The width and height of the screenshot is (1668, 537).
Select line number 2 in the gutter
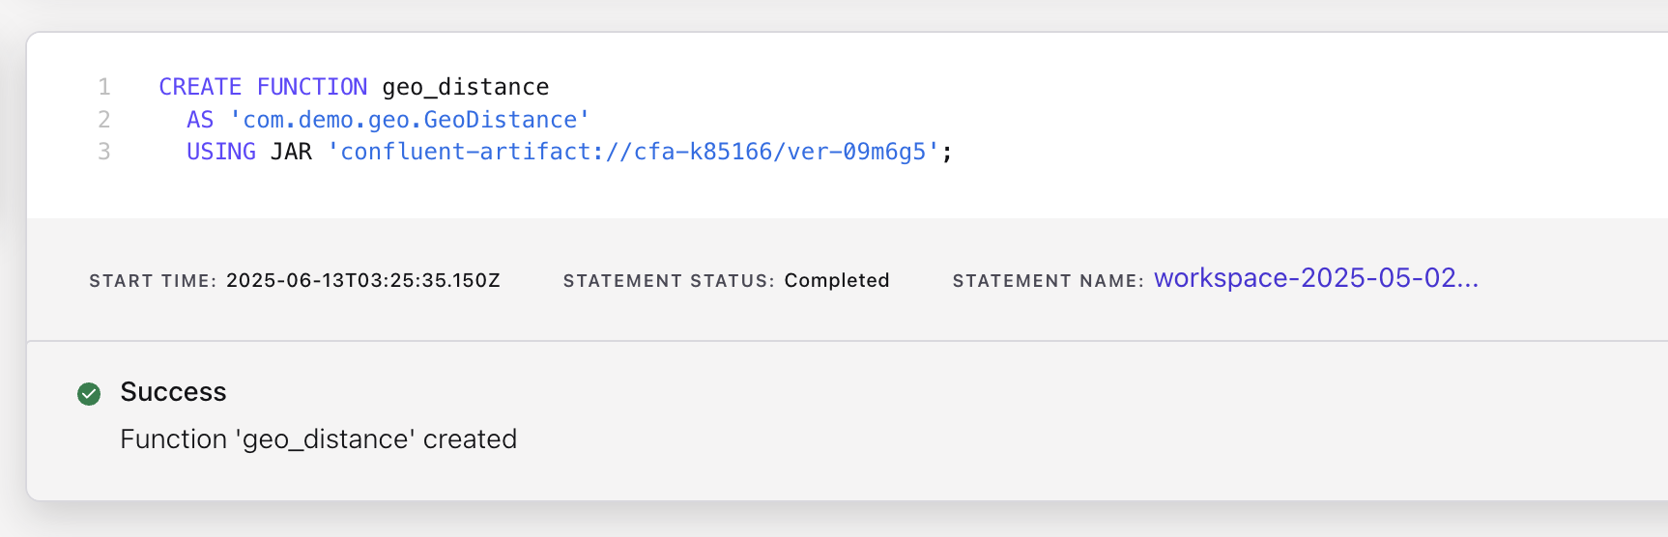click(104, 120)
